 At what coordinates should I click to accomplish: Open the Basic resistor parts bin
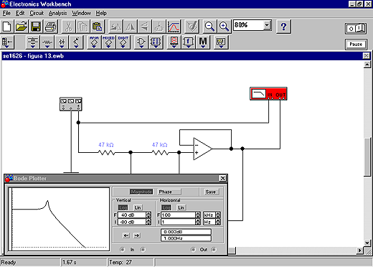coord(47,42)
